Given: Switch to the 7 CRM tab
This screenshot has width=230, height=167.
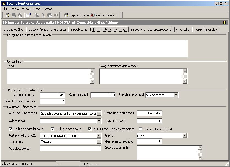Looking at the screenshot, I should 198,30.
